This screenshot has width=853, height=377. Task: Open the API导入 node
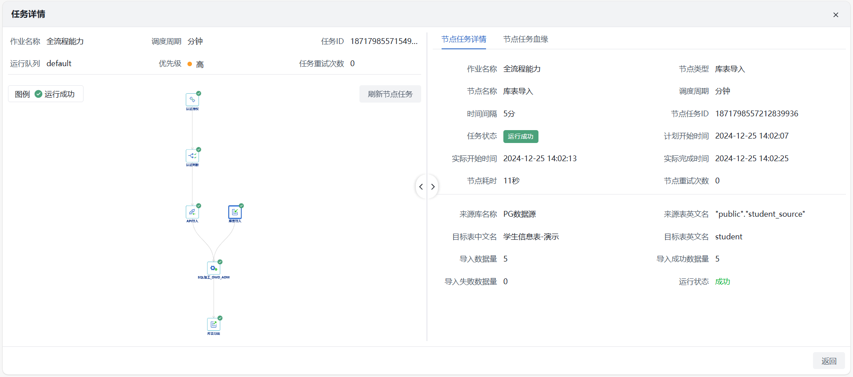192,212
